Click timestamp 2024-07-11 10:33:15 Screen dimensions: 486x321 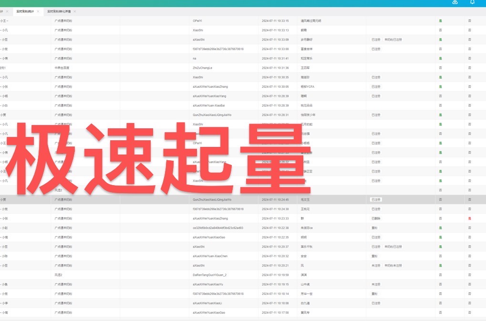[x=275, y=21]
